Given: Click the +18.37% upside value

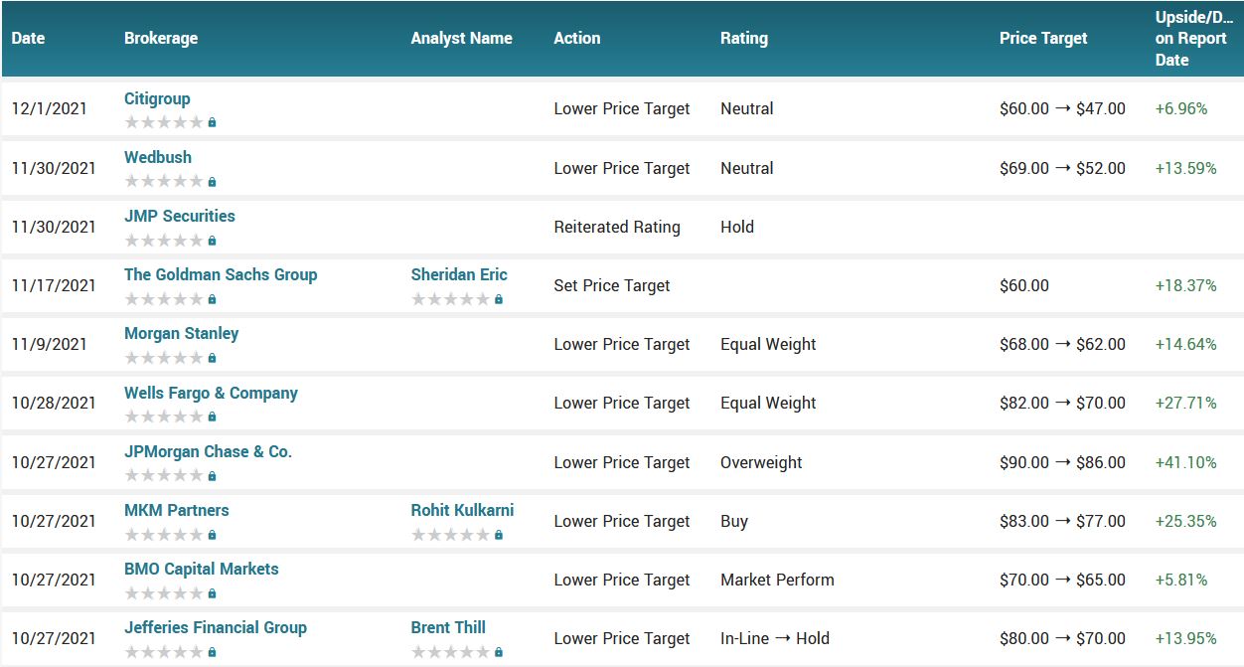Looking at the screenshot, I should coord(1185,285).
